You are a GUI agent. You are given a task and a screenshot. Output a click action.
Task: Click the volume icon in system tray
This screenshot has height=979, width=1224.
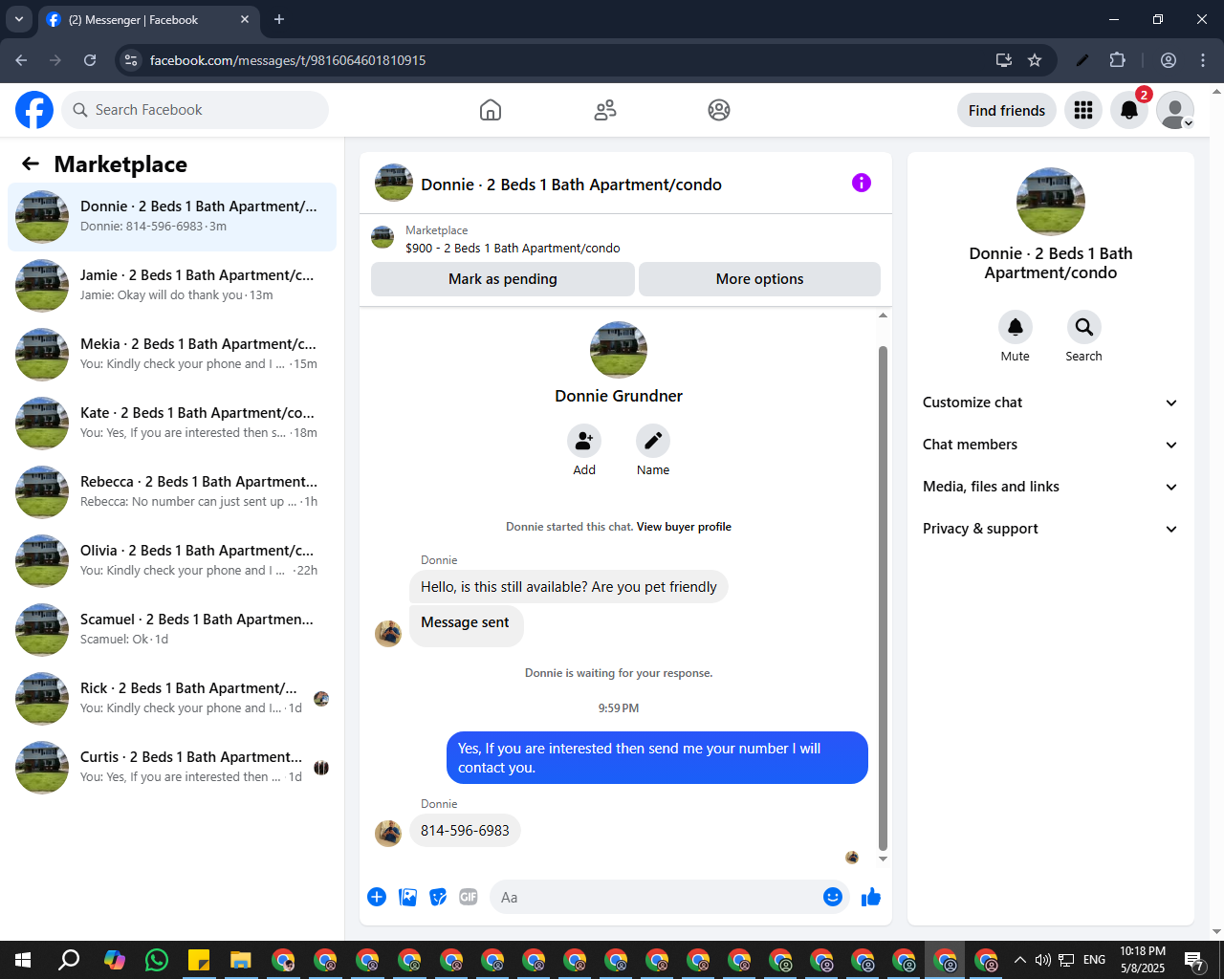(x=1043, y=960)
